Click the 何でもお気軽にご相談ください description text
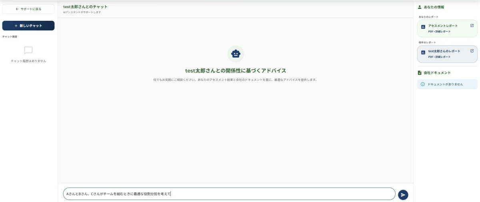 click(236, 80)
